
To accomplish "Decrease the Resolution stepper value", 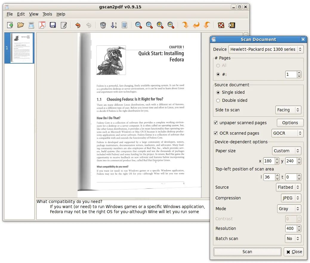I will (x=299, y=230).
